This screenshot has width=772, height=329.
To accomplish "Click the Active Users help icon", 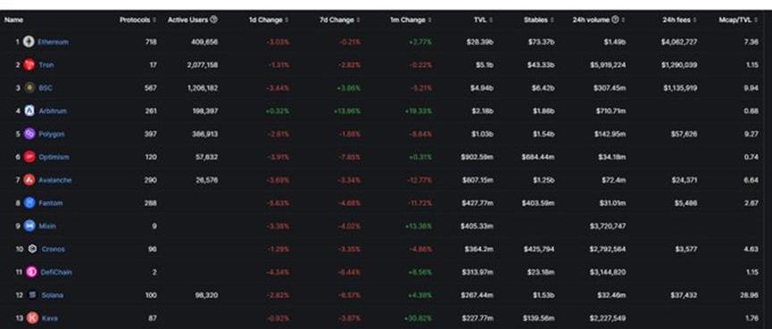I will (x=213, y=20).
